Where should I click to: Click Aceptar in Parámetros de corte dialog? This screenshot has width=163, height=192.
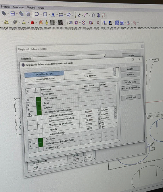(x=130, y=69)
